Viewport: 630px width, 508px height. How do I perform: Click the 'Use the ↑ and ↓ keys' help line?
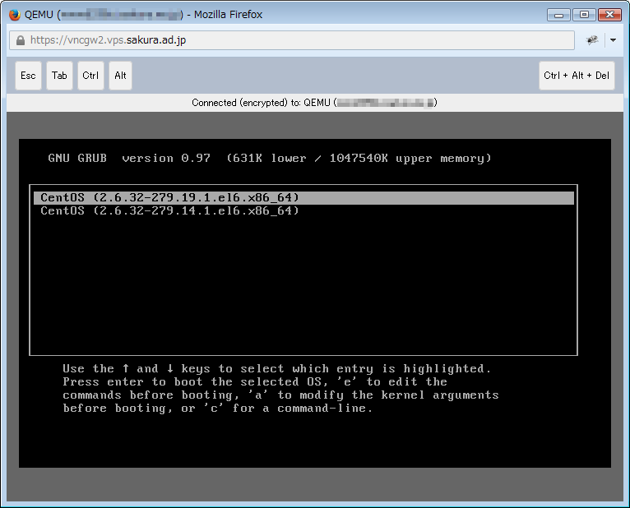pyautogui.click(x=277, y=368)
